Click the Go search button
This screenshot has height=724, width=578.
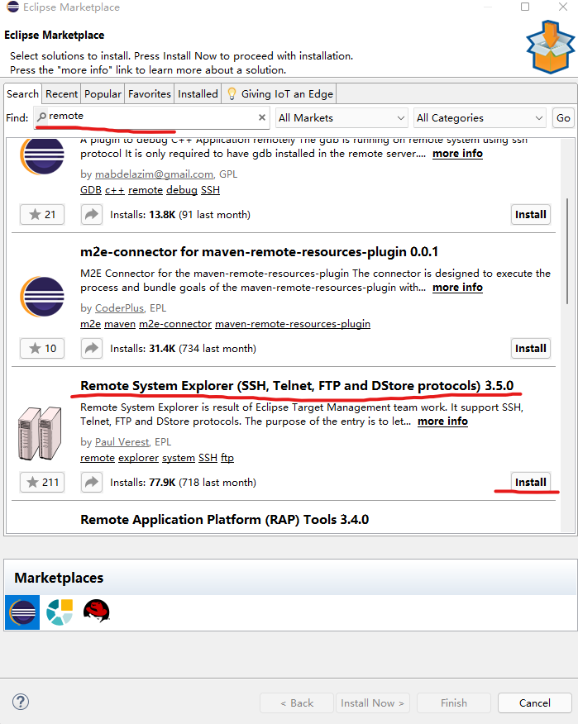pos(563,117)
